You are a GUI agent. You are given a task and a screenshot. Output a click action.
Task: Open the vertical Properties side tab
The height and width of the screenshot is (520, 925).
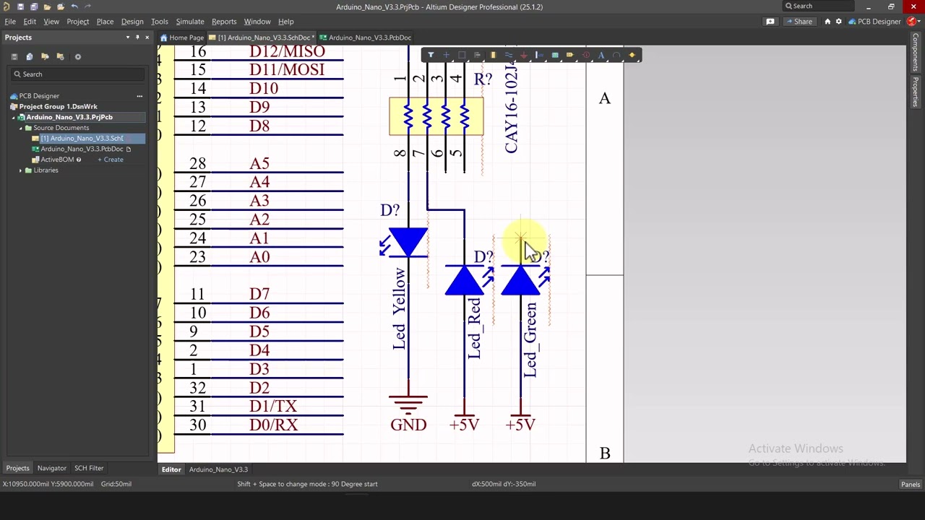point(915,92)
